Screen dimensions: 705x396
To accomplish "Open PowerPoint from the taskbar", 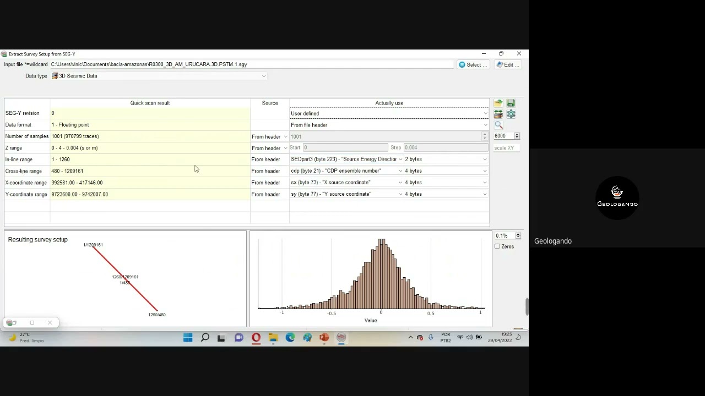I will tap(324, 337).
